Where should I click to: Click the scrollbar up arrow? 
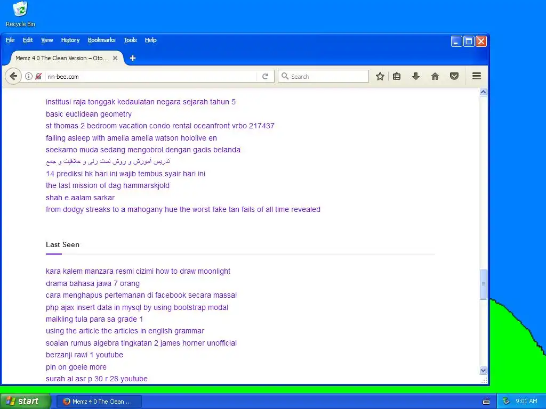point(483,92)
